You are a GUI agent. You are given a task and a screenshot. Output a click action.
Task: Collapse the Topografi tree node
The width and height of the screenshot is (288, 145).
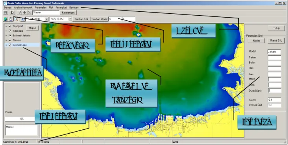(x=6, y=26)
